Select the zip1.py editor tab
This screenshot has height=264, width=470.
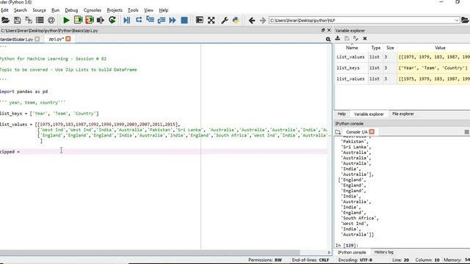pyautogui.click(x=56, y=39)
